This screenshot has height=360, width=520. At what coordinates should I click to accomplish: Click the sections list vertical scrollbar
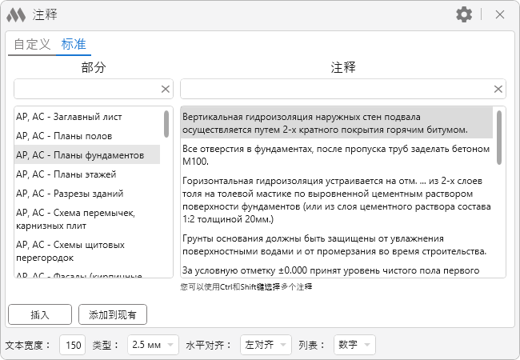166,124
